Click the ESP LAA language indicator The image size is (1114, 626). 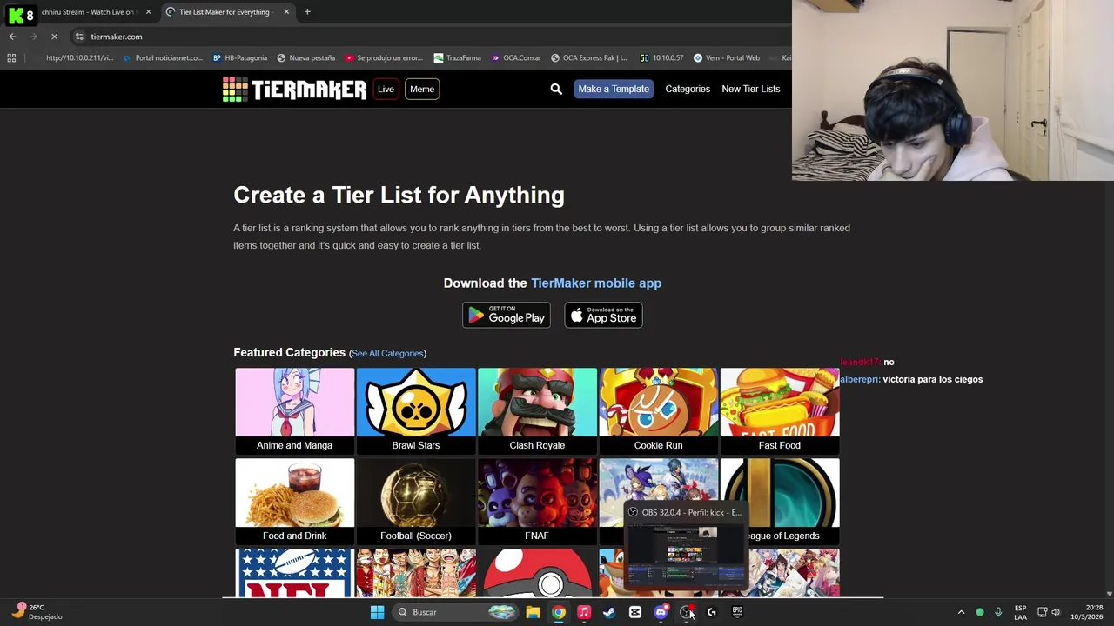click(1020, 612)
